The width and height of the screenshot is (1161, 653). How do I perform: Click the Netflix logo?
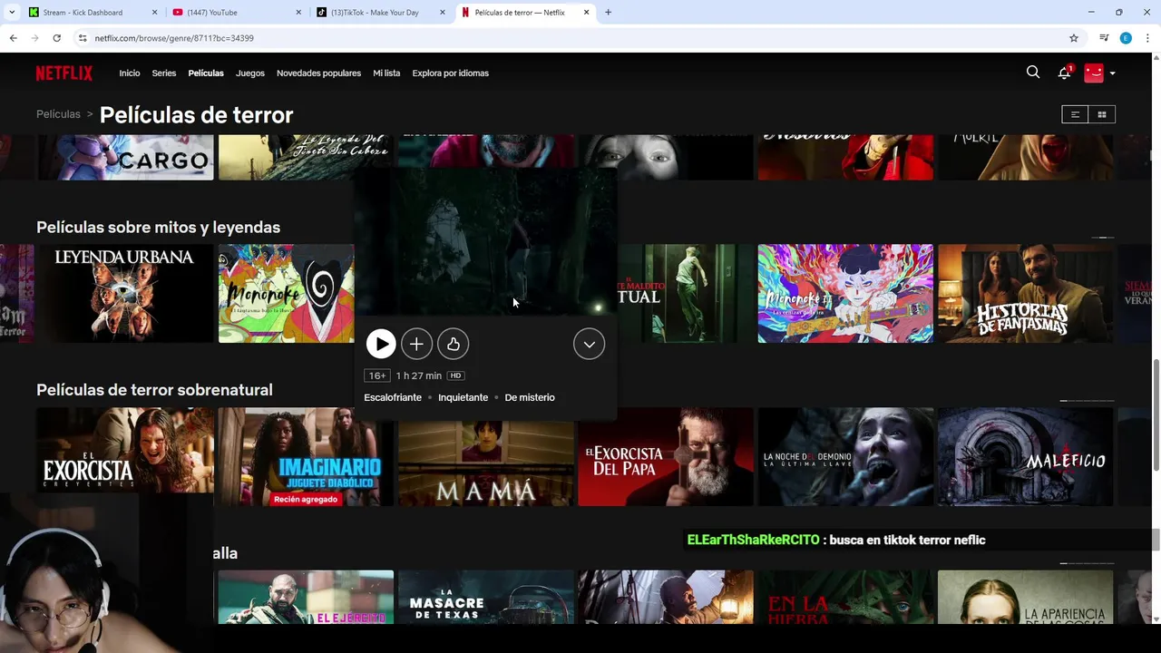(x=64, y=73)
